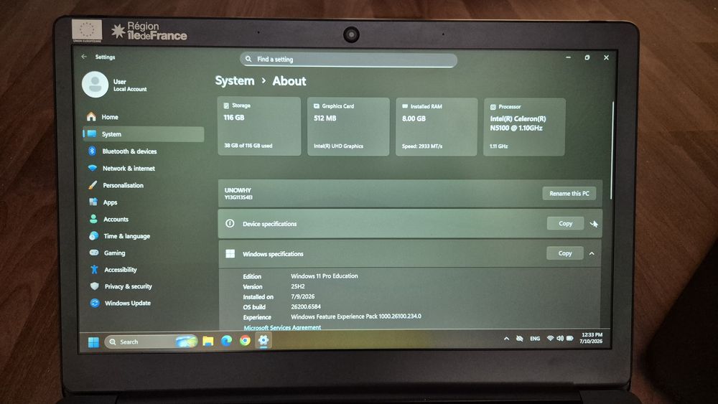Open the Processor Intel Celeron card
Viewport: 718px width, 404px height.
tap(524, 127)
